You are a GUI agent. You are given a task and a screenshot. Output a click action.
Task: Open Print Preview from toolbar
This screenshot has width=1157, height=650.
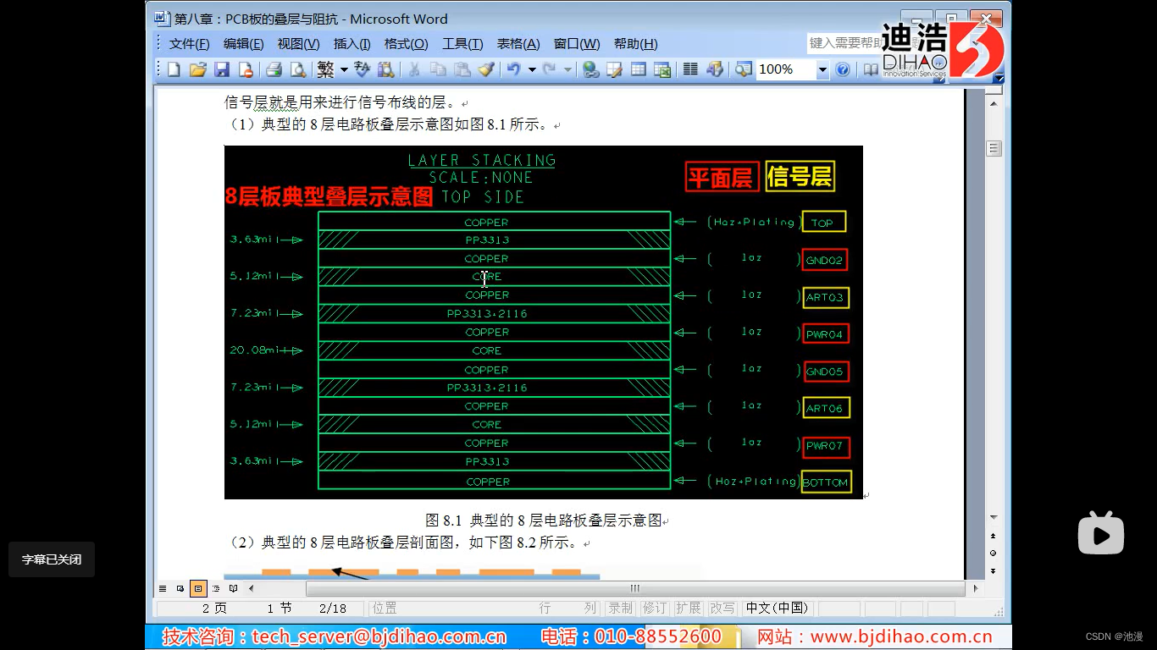click(297, 69)
